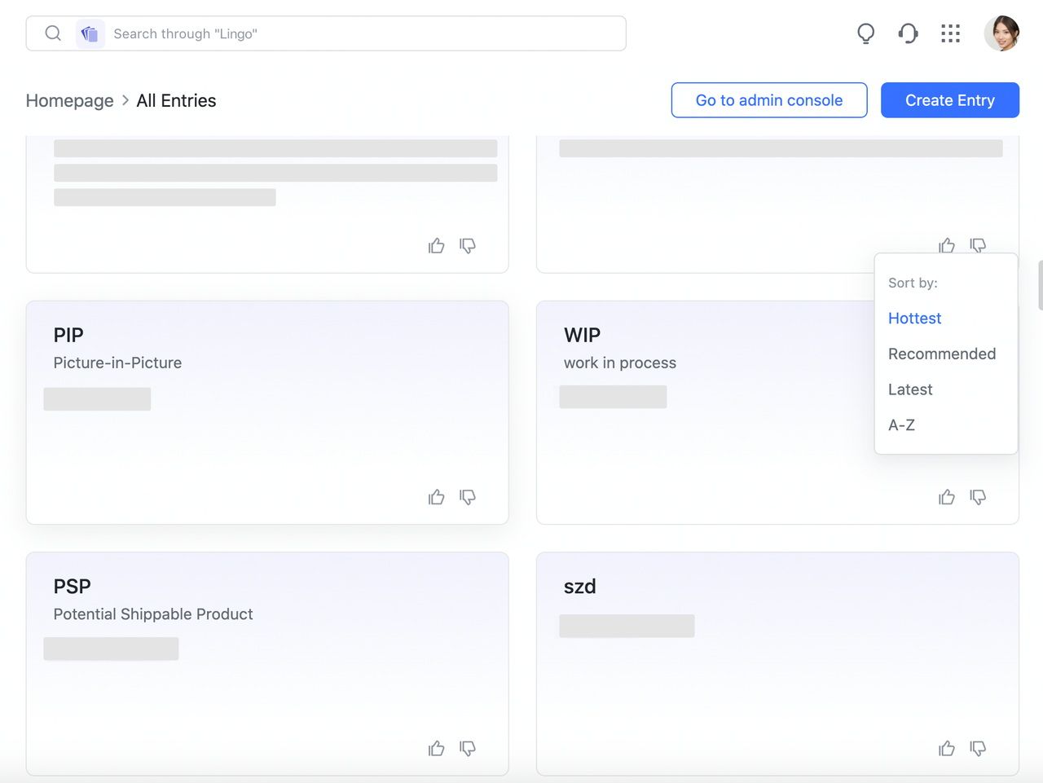1043x783 pixels.
Task: Open the apps grid launcher
Action: [950, 33]
